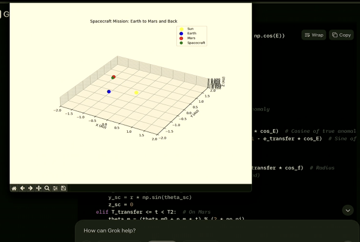Click the Sun entry in the legend
Screen dimensions: 360x242
(190, 29)
